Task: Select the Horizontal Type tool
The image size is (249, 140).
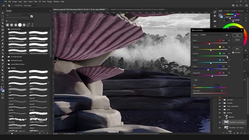Action: [3, 67]
